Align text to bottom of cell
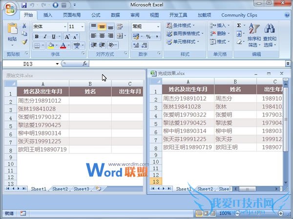293x219 pixels. [110, 27]
